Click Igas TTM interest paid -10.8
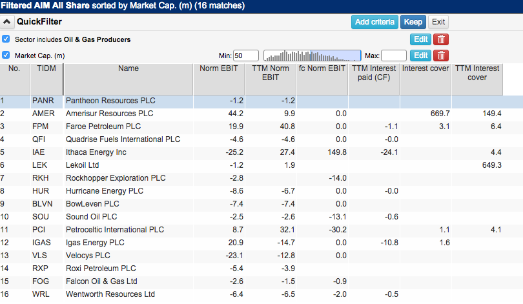Image resolution: width=523 pixels, height=304 pixels. (389, 243)
